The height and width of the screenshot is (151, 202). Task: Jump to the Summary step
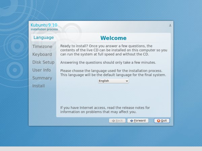(42, 78)
